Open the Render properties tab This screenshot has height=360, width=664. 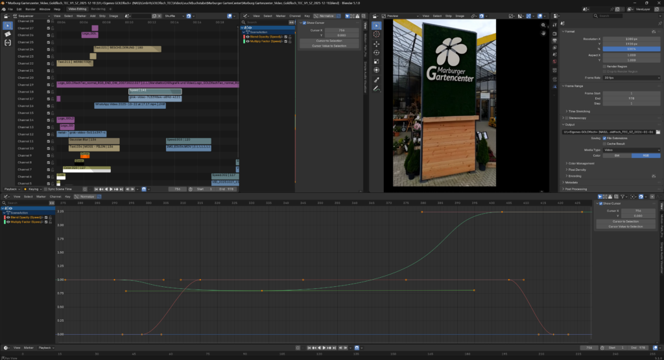pos(555,34)
